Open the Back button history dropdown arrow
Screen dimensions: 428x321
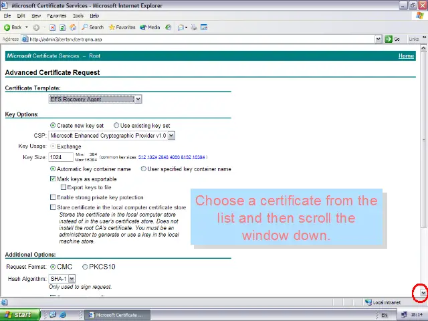(x=27, y=27)
